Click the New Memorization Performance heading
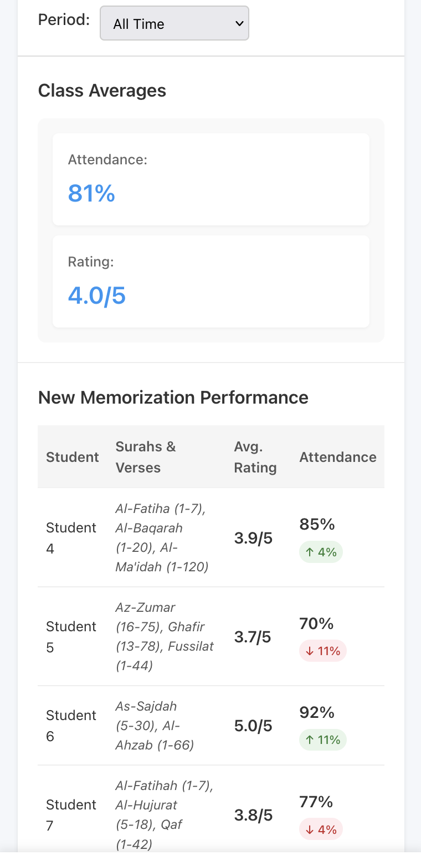Image resolution: width=421 pixels, height=855 pixels. [173, 398]
